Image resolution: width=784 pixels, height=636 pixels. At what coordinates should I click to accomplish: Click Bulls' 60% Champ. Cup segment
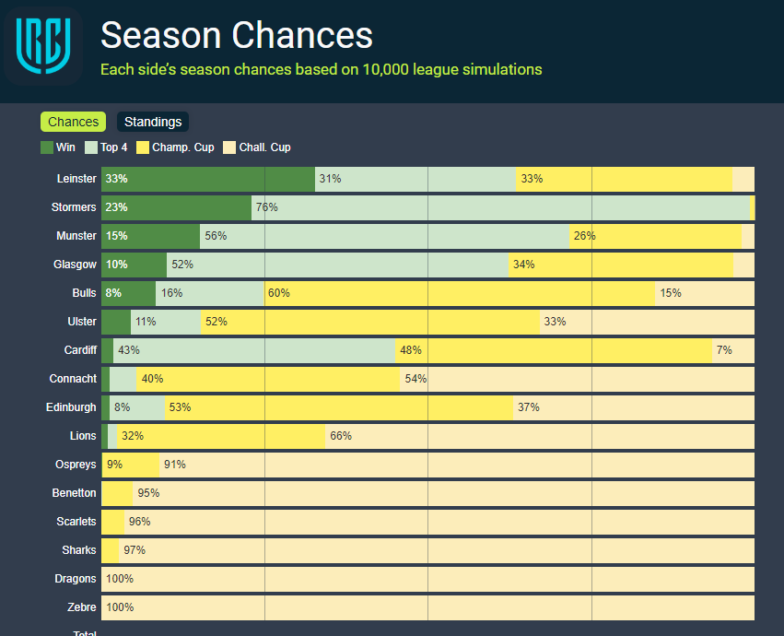pyautogui.click(x=459, y=293)
